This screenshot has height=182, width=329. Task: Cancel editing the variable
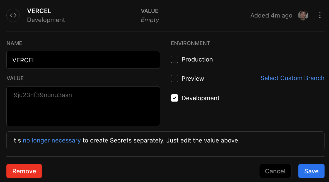tap(275, 171)
